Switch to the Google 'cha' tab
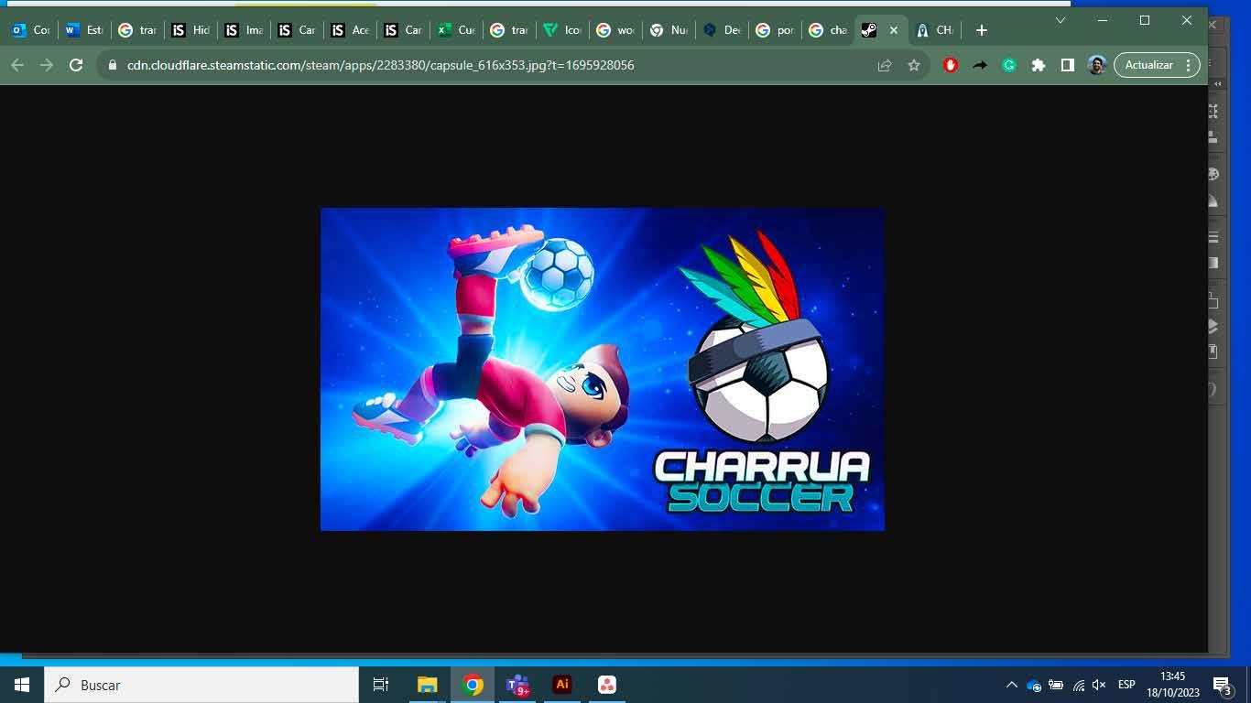The height and width of the screenshot is (703, 1251). click(x=827, y=30)
